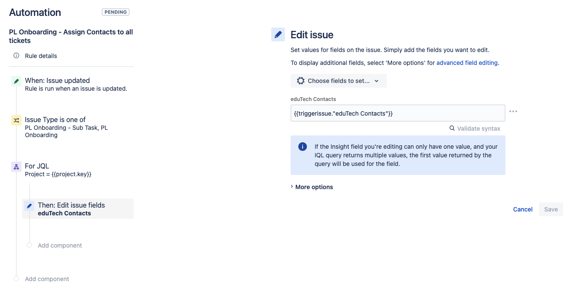
Task: Click the green pencil trigger icon
Action: pyautogui.click(x=16, y=81)
